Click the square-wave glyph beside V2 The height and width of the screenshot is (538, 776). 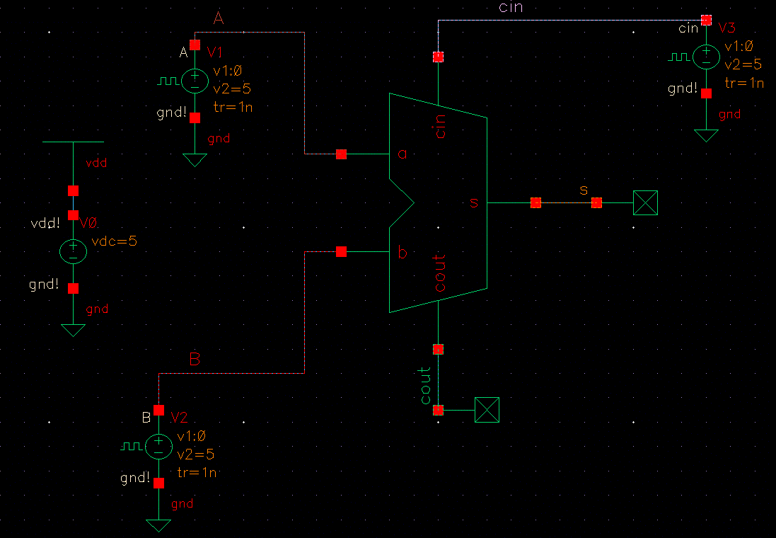pyautogui.click(x=132, y=447)
